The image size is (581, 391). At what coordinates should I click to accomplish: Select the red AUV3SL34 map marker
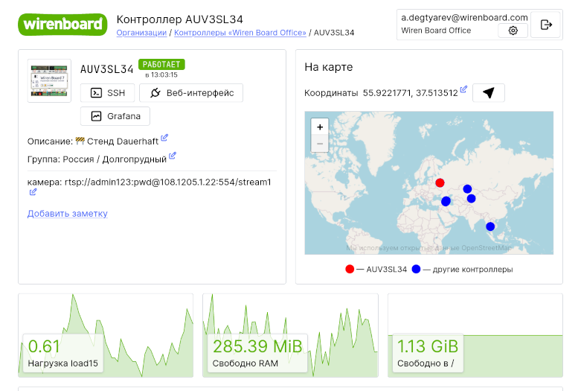pyautogui.click(x=440, y=183)
